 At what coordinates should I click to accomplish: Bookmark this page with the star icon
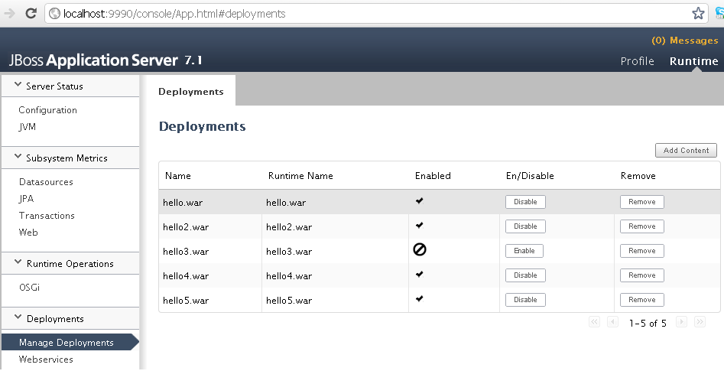697,14
